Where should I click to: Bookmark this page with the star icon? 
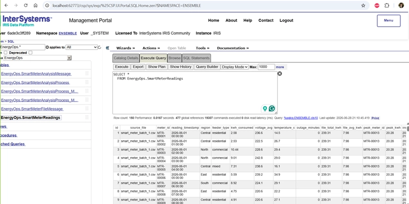click(363, 6)
